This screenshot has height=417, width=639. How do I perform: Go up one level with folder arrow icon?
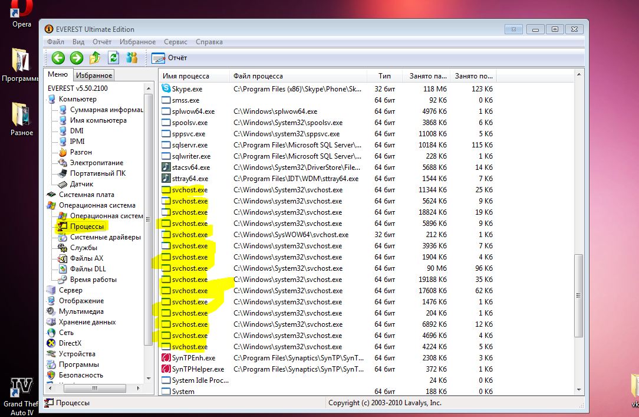[x=94, y=58]
